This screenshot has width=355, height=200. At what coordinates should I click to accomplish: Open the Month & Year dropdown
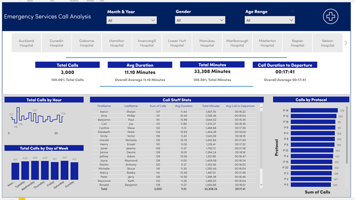pyautogui.click(x=132, y=21)
